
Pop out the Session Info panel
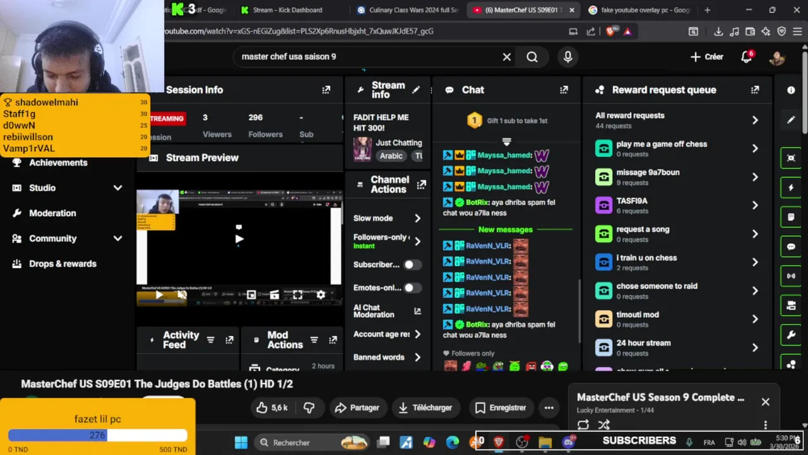326,90
